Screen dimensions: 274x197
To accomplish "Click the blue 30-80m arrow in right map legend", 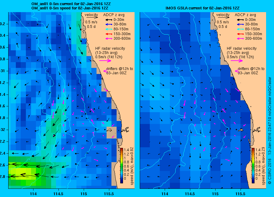I will [x=241, y=24].
